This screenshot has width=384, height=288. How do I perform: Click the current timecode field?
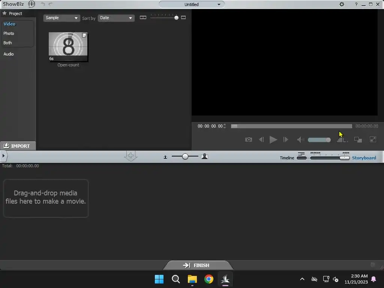pos(210,126)
